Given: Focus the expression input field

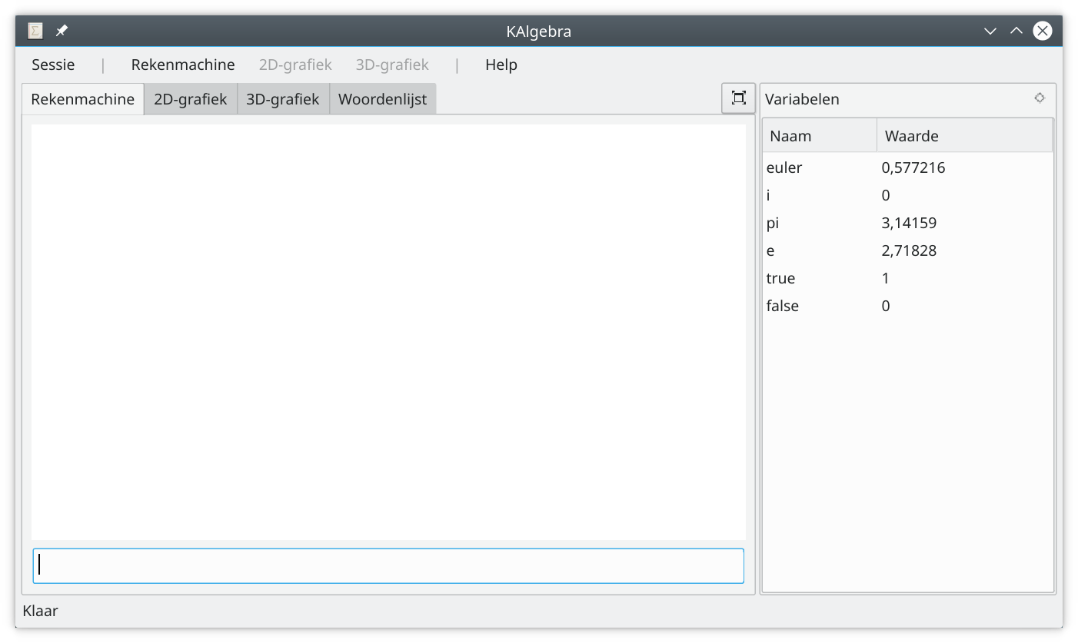Looking at the screenshot, I should [x=388, y=565].
